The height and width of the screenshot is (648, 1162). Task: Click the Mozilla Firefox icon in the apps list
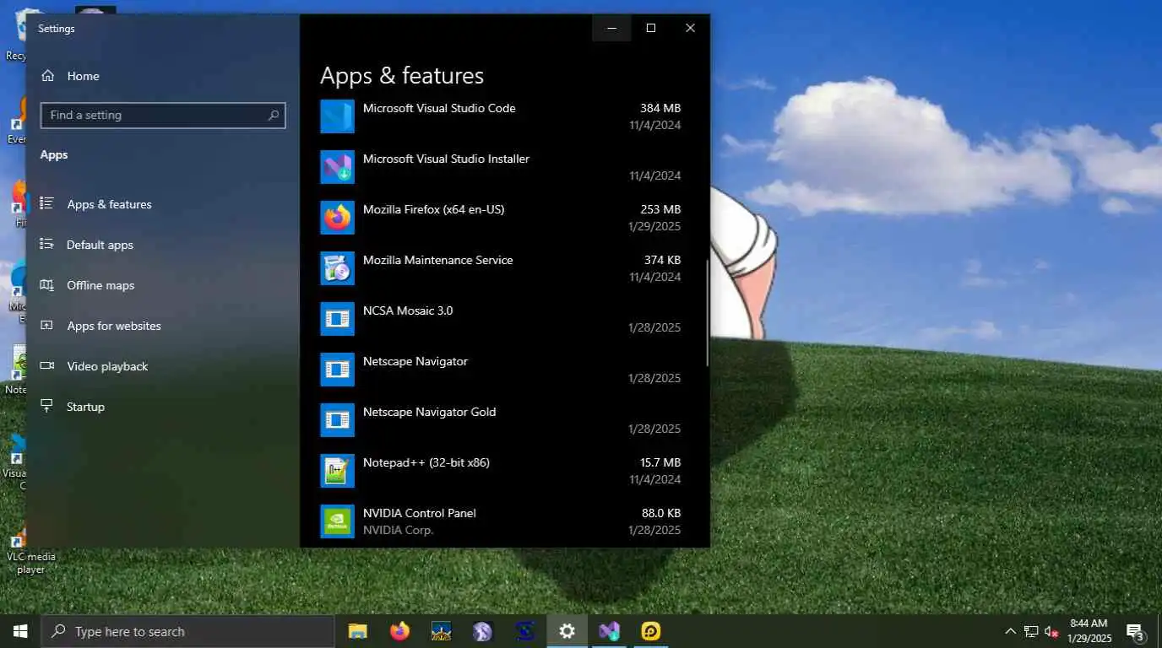click(337, 218)
